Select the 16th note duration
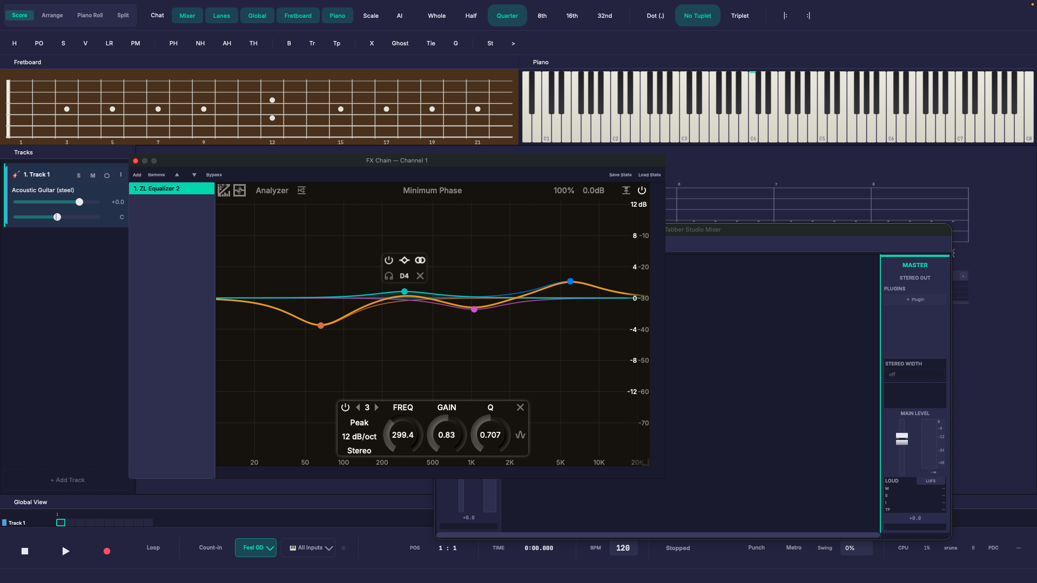1037x583 pixels. (572, 16)
